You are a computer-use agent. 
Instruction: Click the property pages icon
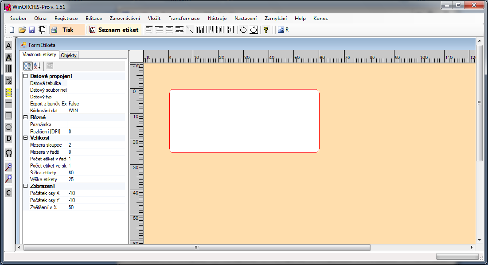[50, 66]
